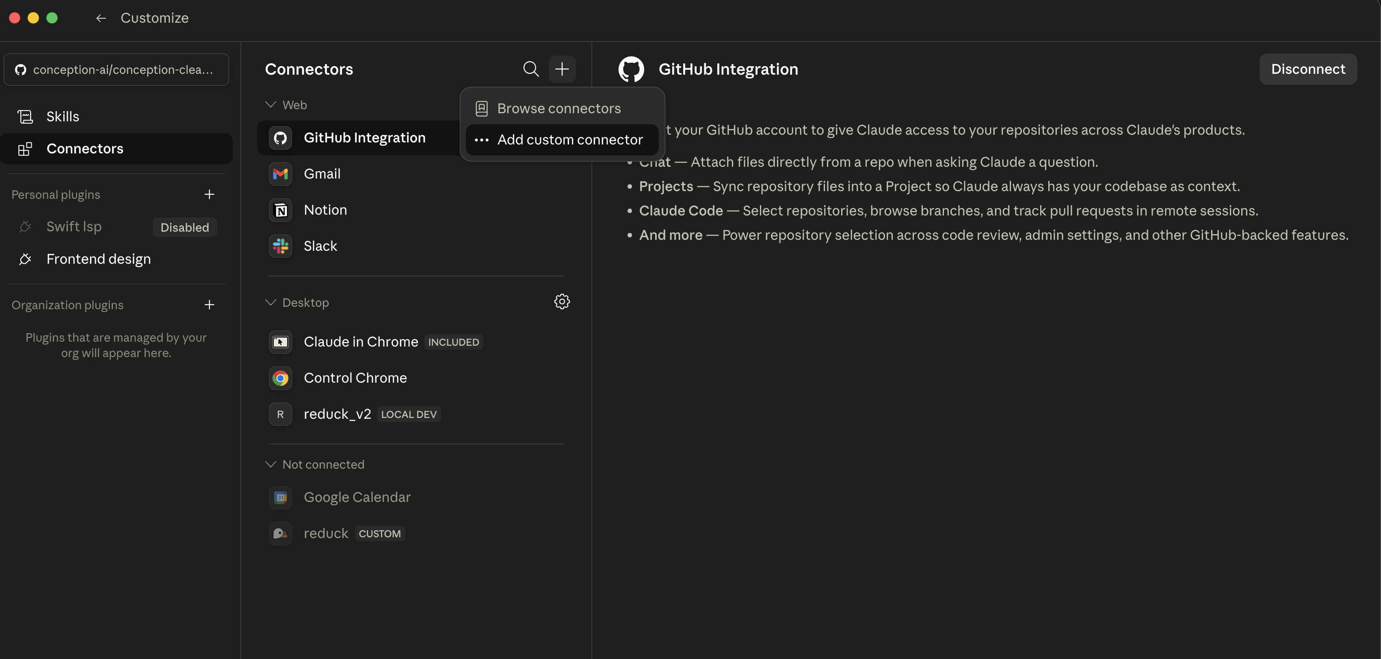Click the GitHub Integration detail title
Viewport: 1381px width, 659px height.
pyautogui.click(x=728, y=69)
